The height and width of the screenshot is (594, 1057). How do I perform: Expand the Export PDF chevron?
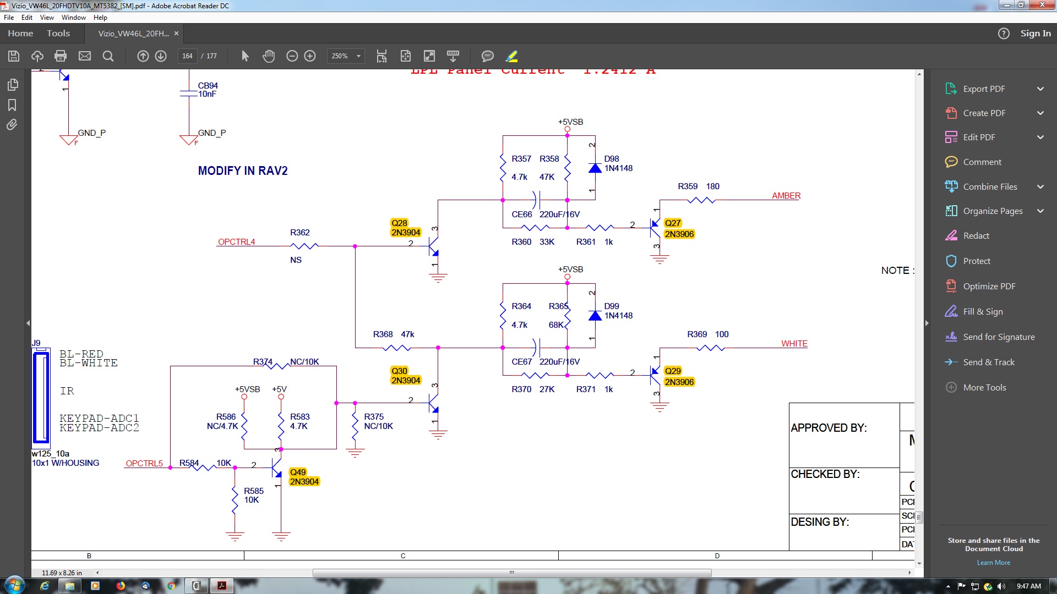1040,89
